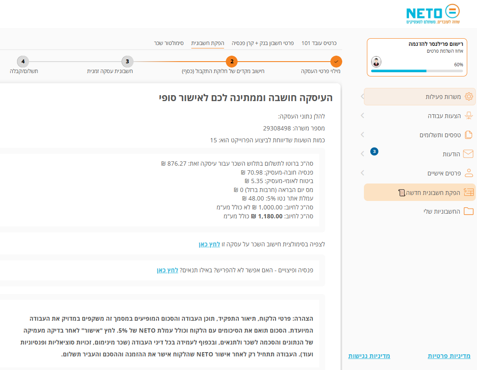Open החשבוניות שלי in sidebar

[420, 211]
